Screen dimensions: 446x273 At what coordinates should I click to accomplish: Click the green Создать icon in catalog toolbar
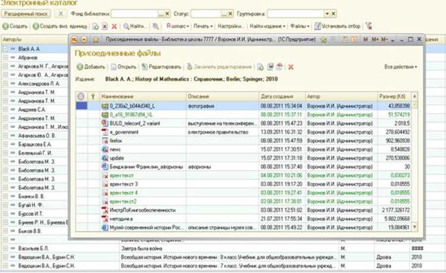coord(5,26)
